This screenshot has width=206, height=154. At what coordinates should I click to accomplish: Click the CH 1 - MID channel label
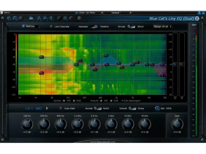click(x=33, y=108)
